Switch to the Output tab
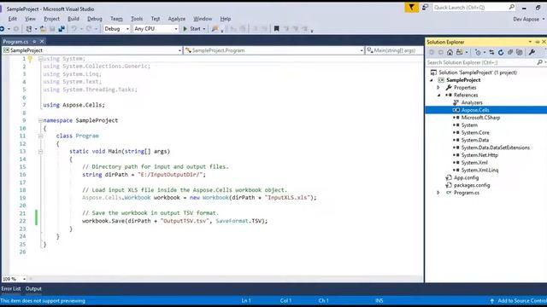 coord(33,289)
